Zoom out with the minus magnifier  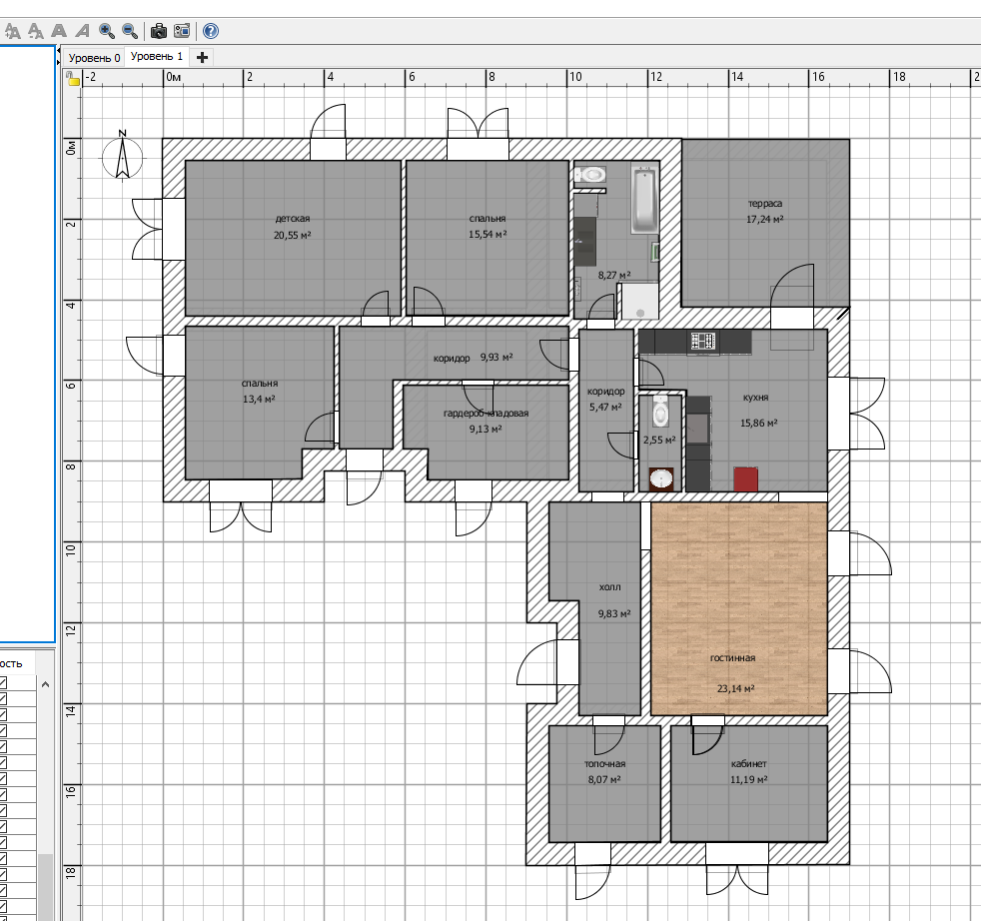coord(130,31)
